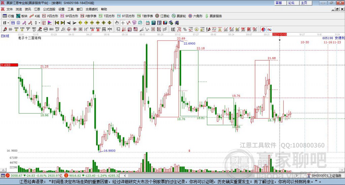
Task: Open the 文件 menu
Action: pos(9,9)
